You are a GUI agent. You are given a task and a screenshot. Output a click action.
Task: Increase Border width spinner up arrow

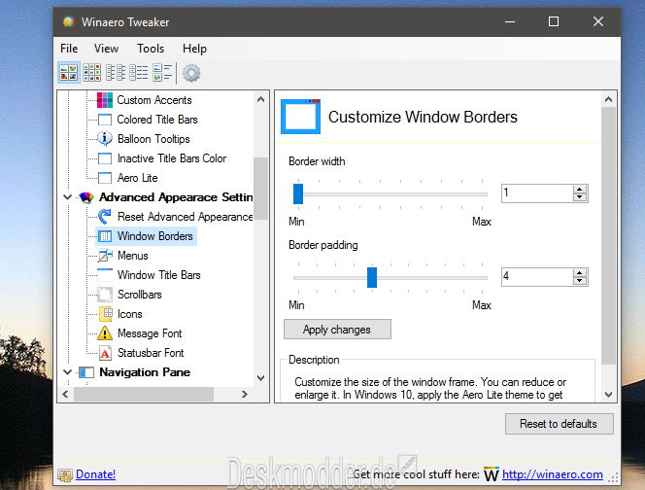click(580, 190)
